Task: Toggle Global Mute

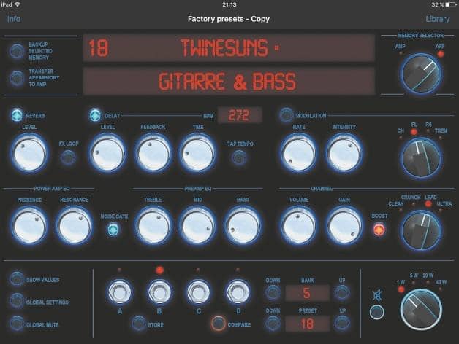Action: click(x=16, y=324)
